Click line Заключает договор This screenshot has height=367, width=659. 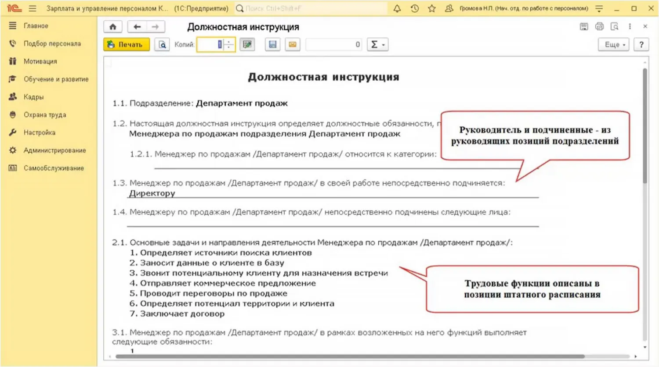177,314
